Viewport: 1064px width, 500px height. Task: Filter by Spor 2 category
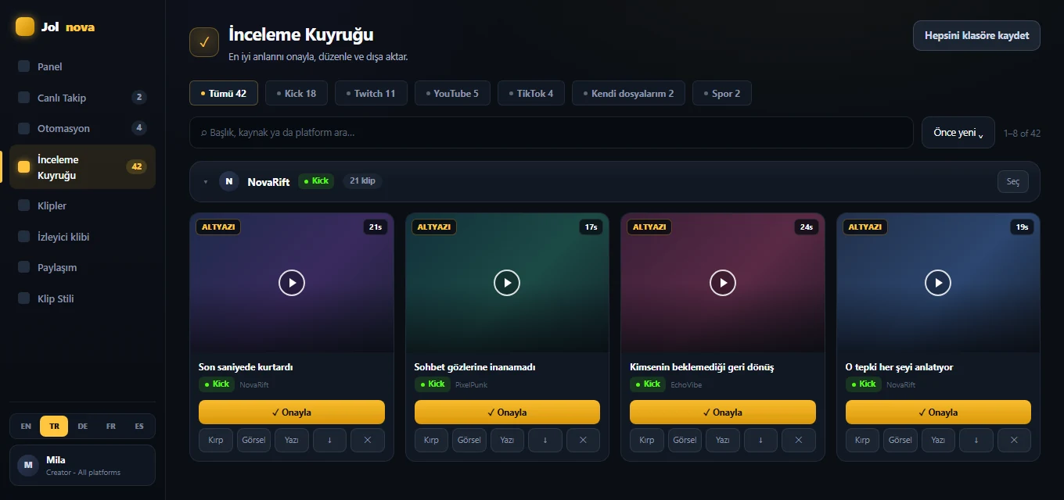pyautogui.click(x=722, y=93)
